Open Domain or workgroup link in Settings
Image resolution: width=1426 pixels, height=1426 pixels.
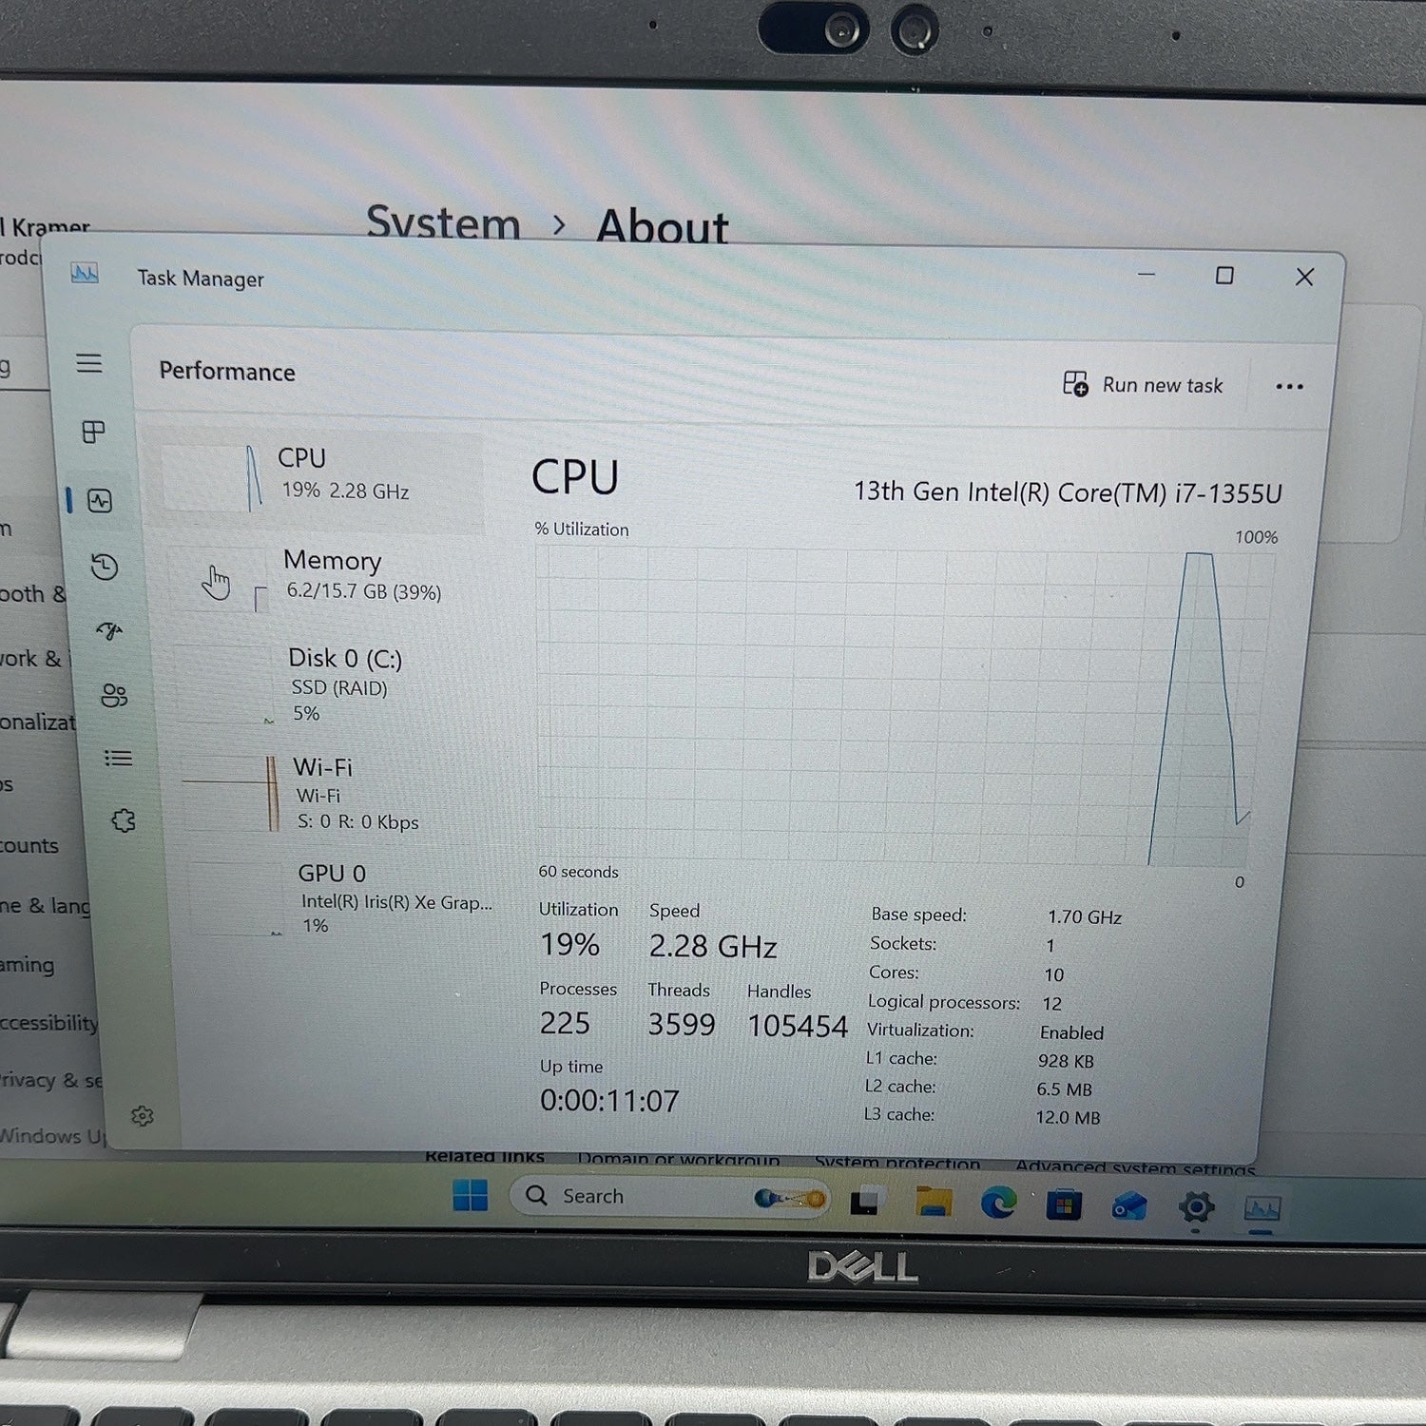coord(679,1159)
